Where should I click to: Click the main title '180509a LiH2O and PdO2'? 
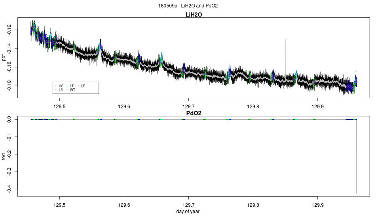[x=188, y=6]
